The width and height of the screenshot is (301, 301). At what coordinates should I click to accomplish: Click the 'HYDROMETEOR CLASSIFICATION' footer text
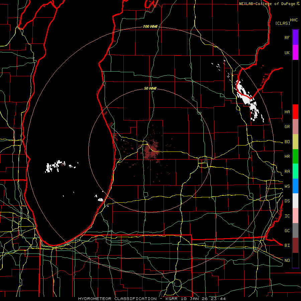click(x=117, y=299)
